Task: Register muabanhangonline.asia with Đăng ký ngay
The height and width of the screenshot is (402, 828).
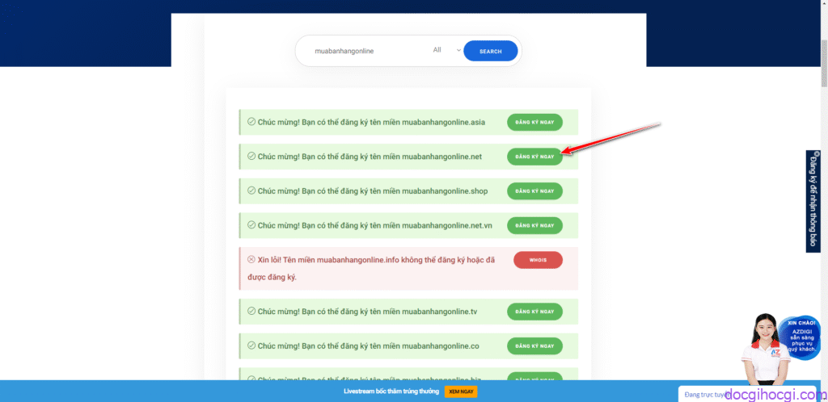Action: coord(535,122)
